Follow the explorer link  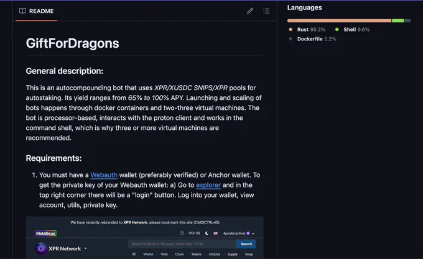[x=208, y=185]
